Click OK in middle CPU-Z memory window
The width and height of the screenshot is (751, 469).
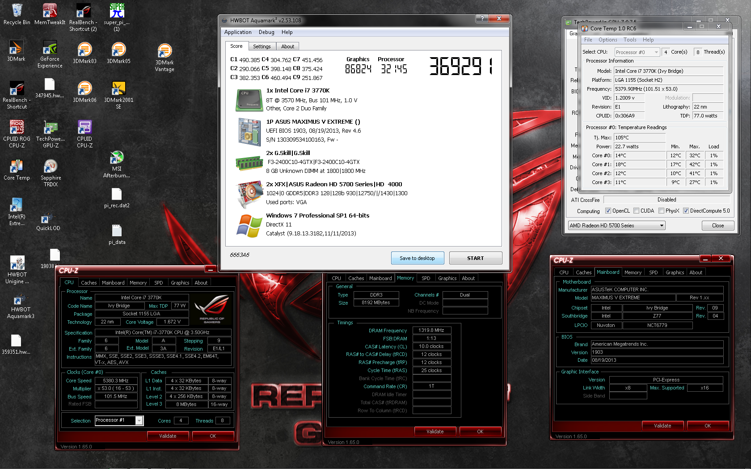tap(480, 431)
